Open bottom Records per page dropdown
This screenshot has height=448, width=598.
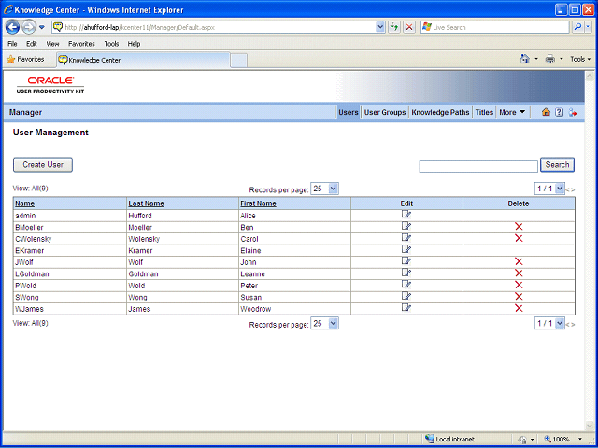tap(324, 324)
